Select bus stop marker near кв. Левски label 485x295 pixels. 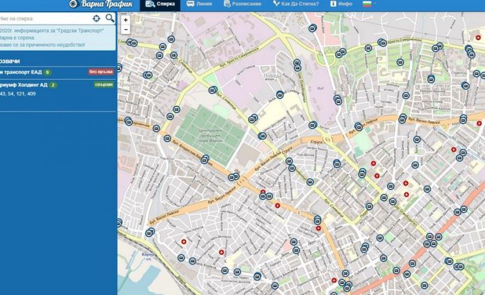[431, 79]
